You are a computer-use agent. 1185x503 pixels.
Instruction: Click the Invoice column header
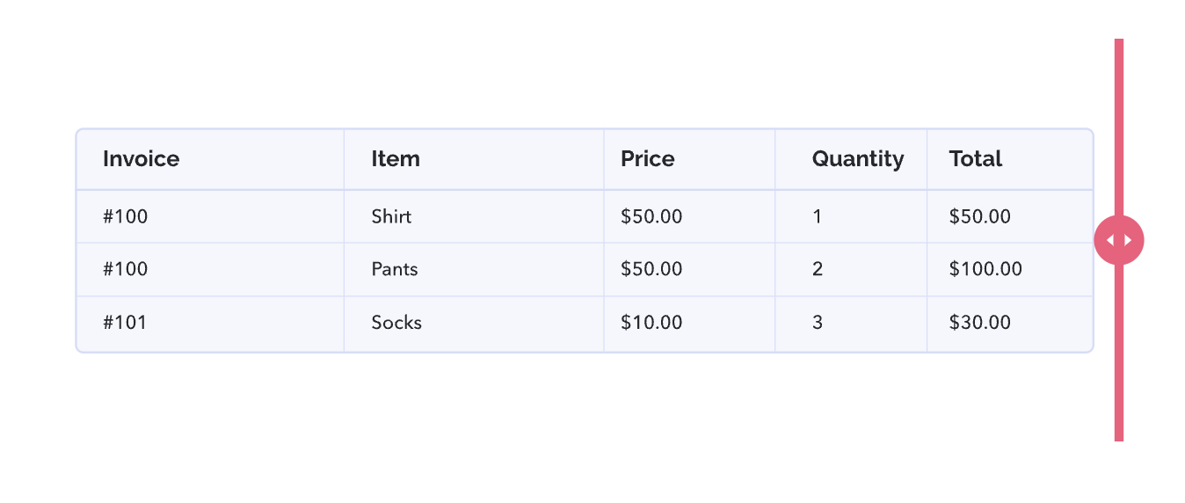coord(210,159)
